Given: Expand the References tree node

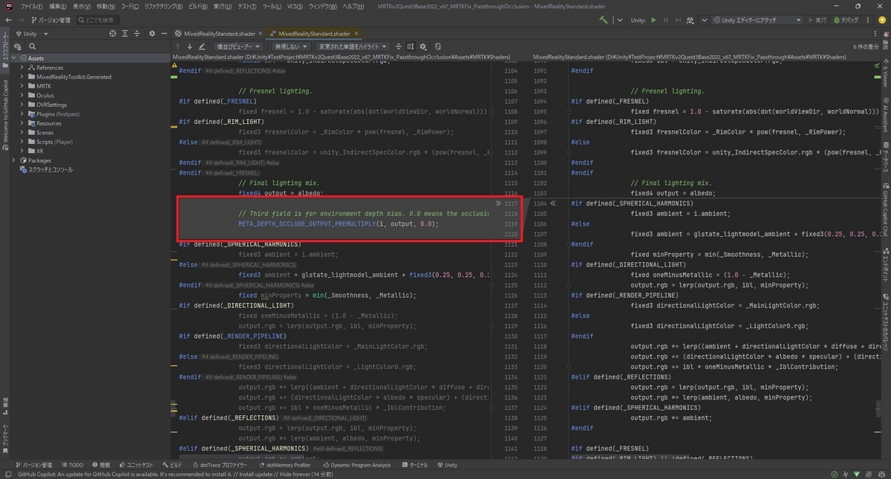Looking at the screenshot, I should click(x=22, y=68).
